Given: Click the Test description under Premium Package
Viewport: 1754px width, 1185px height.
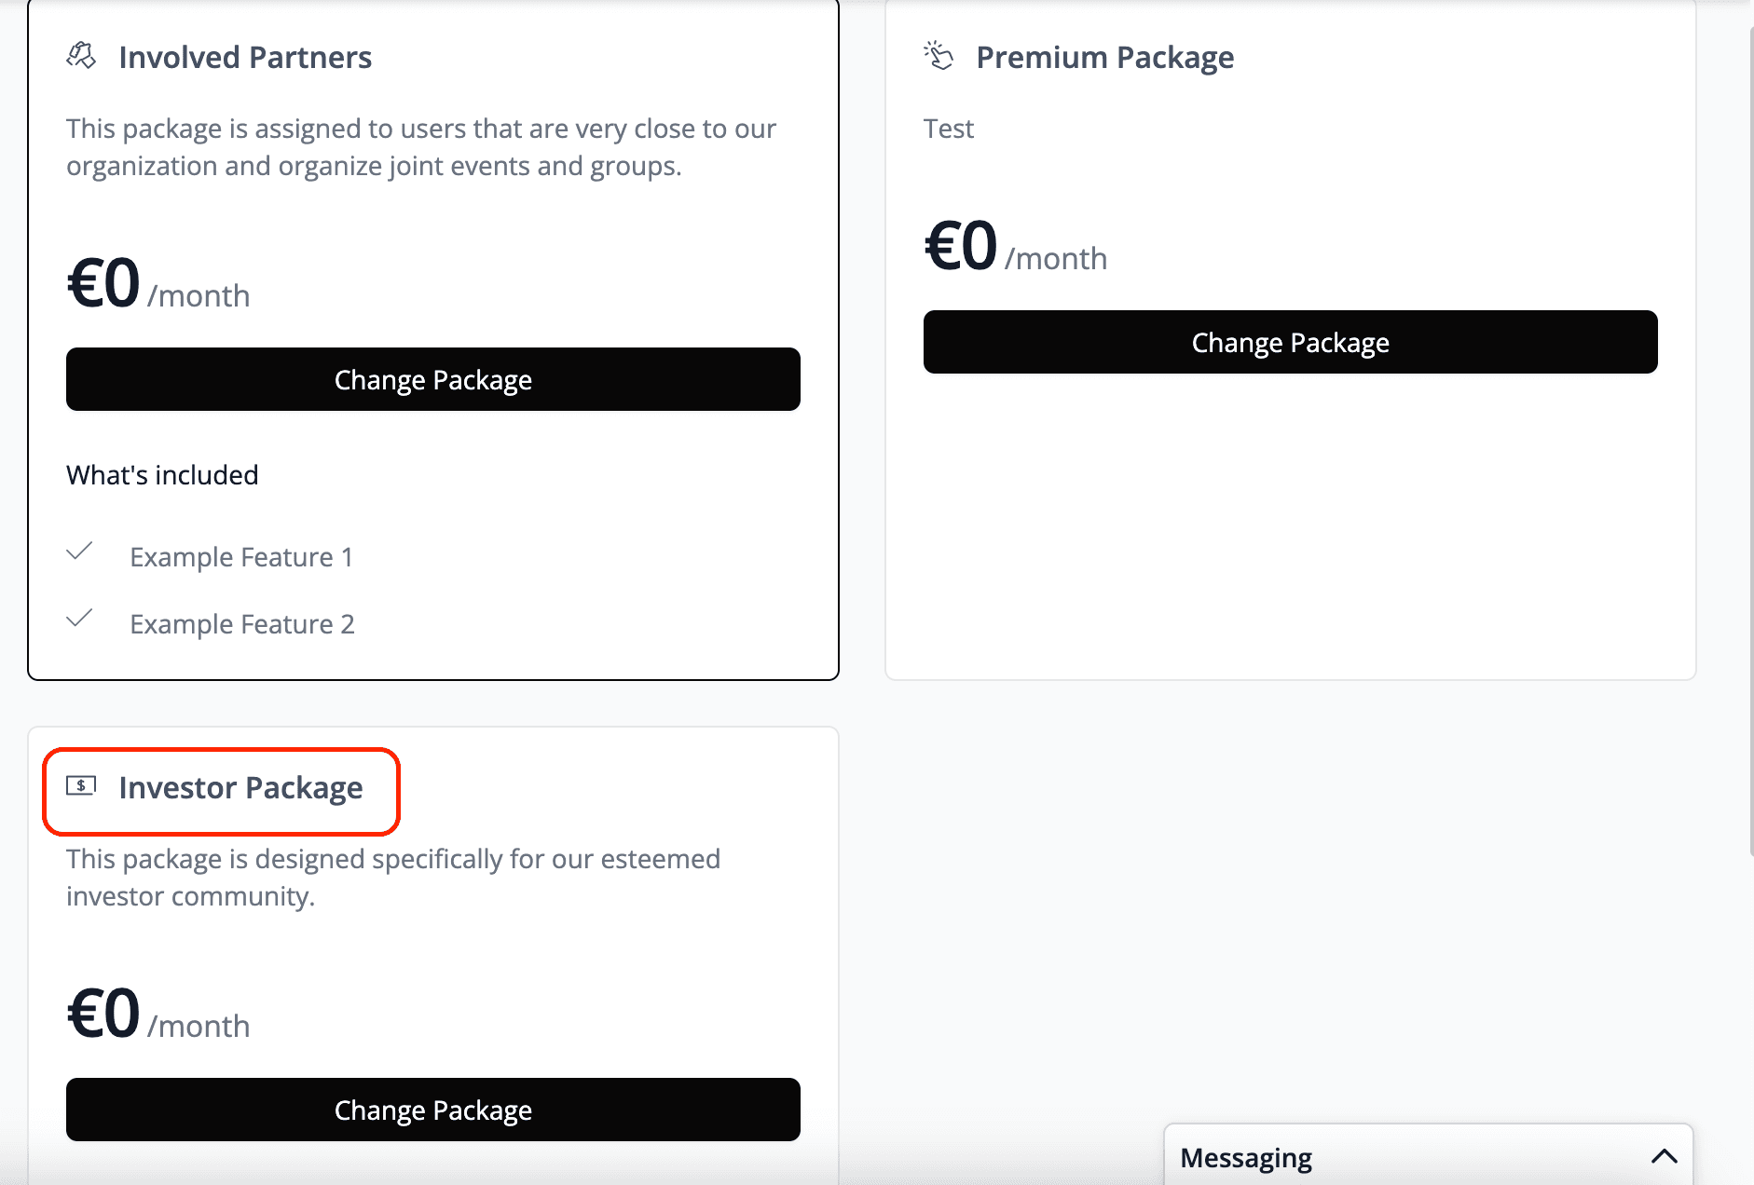Looking at the screenshot, I should [x=948, y=129].
